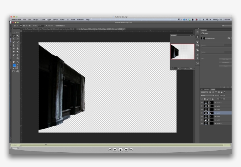Select the Hand tool
This screenshot has height=167, width=241.
[x=14, y=62]
